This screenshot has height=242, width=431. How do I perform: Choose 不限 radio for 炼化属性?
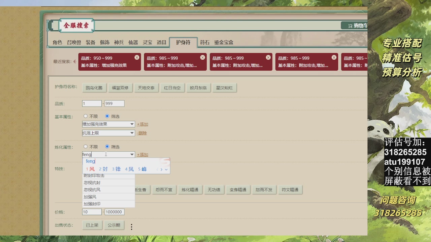tap(86, 147)
